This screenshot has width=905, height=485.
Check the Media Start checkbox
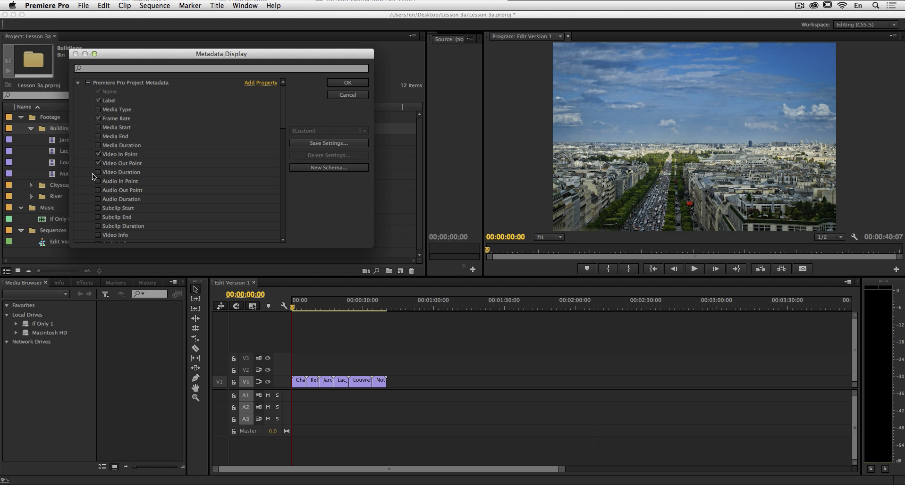(x=98, y=127)
